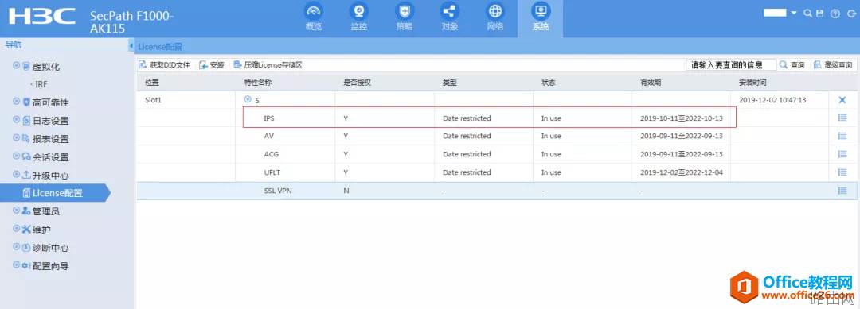Open user dropdown arrow in header
Screen dimensions: 860x309
[x=794, y=14]
